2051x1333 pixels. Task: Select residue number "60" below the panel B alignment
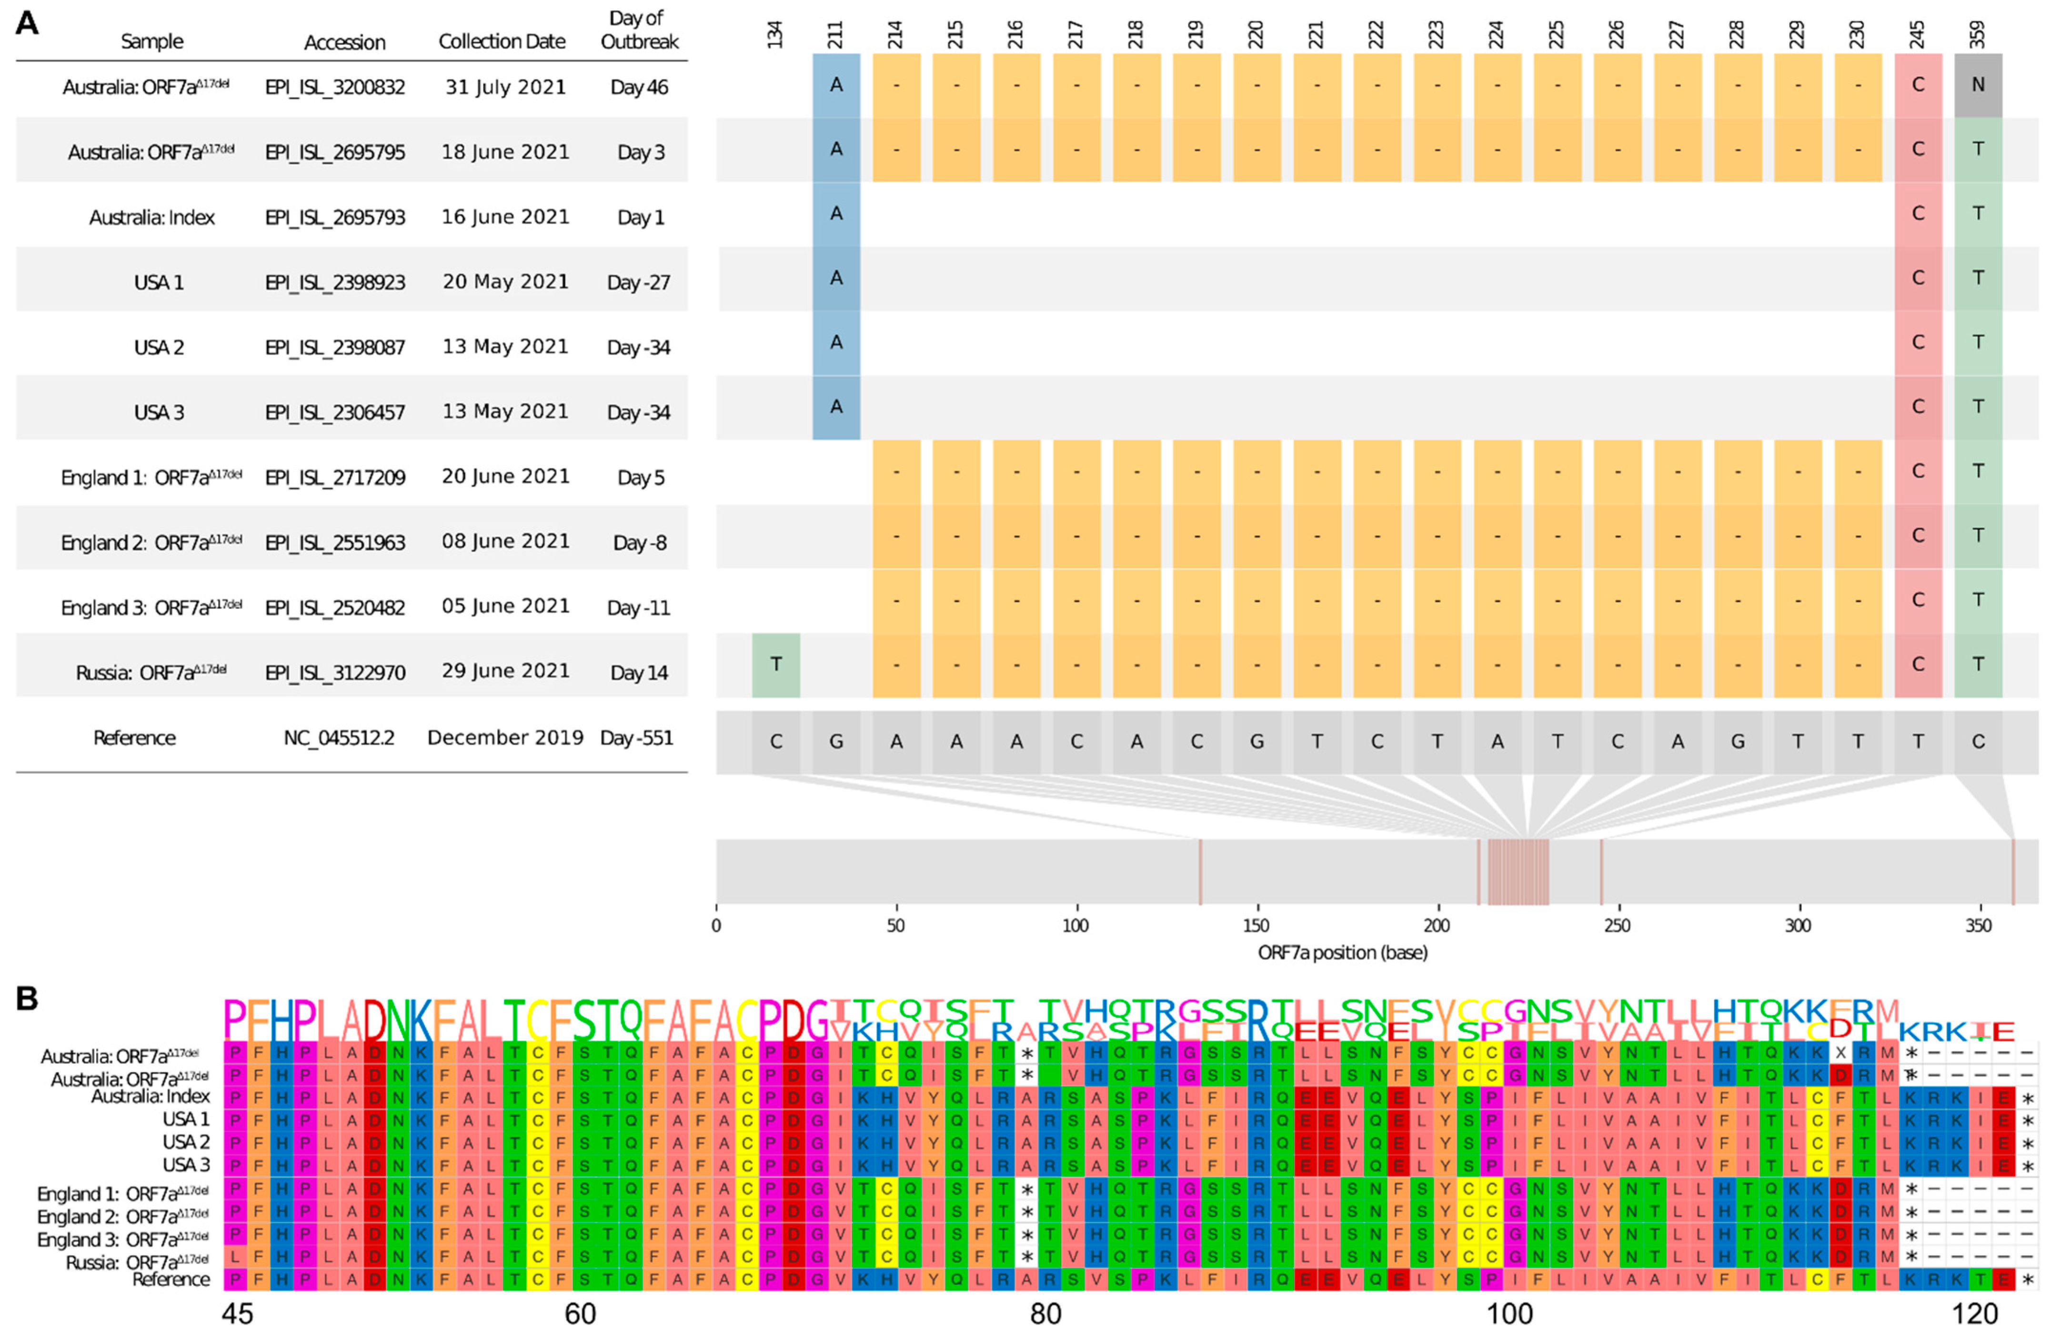click(x=581, y=1315)
